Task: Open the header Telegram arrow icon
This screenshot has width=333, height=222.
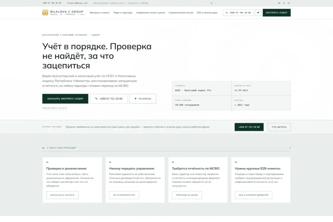Action: tap(258, 13)
